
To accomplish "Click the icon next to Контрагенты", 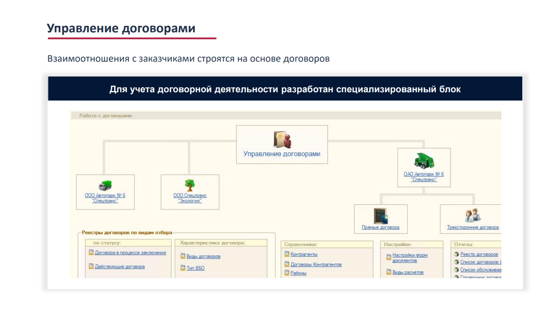I will click(x=287, y=254).
